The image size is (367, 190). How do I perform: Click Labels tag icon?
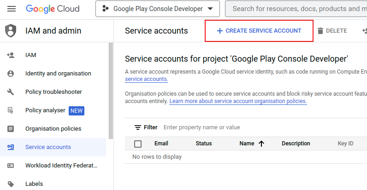click(x=11, y=184)
